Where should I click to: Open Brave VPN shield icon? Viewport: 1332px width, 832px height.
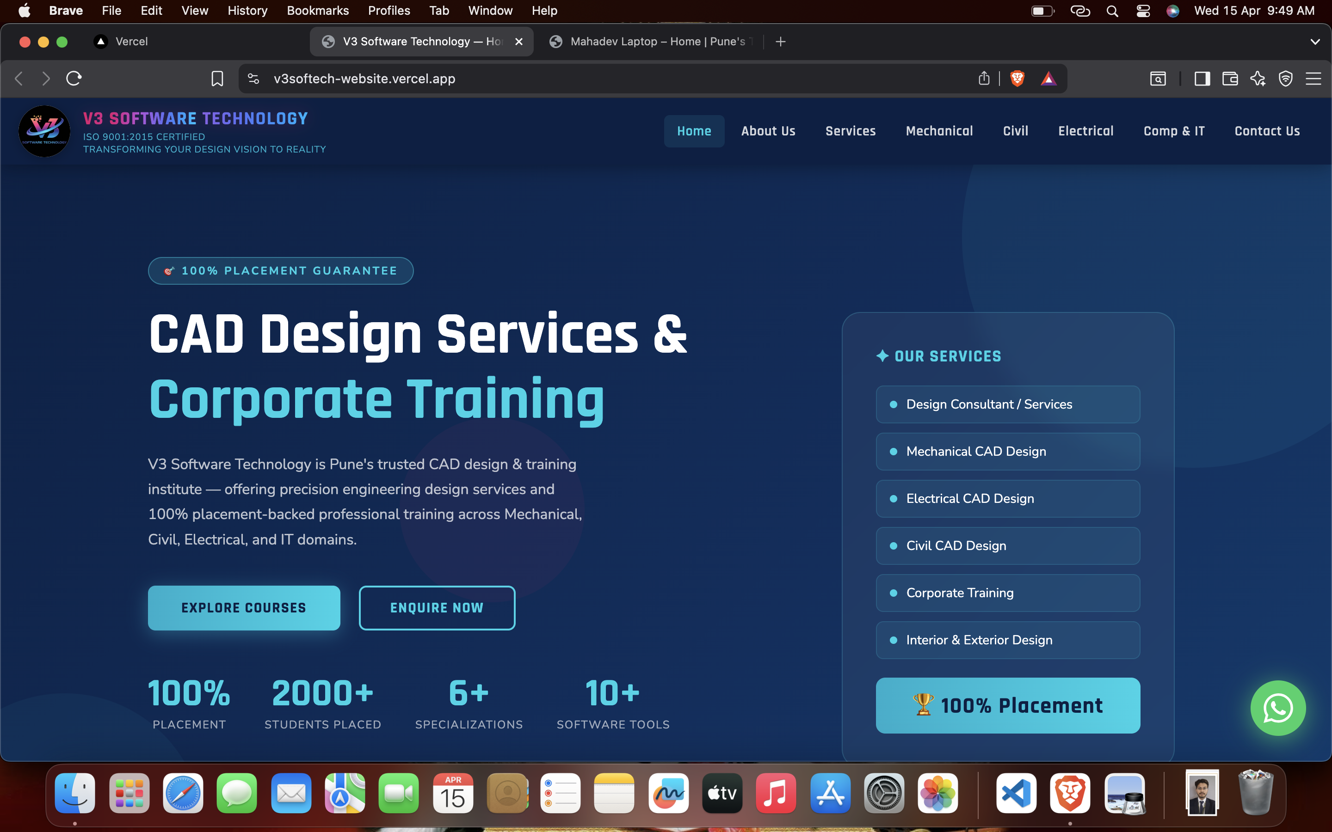click(x=1285, y=79)
